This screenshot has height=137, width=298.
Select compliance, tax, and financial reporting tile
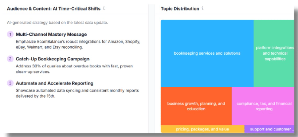click(263, 106)
